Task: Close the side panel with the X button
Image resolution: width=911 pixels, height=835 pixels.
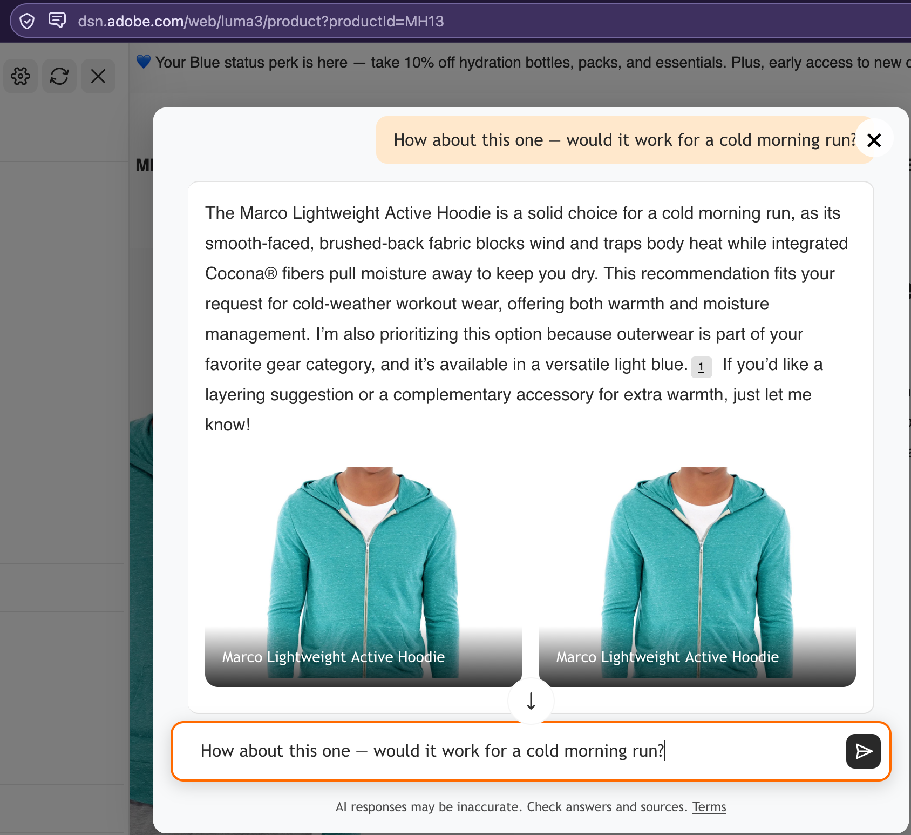Action: (98, 76)
